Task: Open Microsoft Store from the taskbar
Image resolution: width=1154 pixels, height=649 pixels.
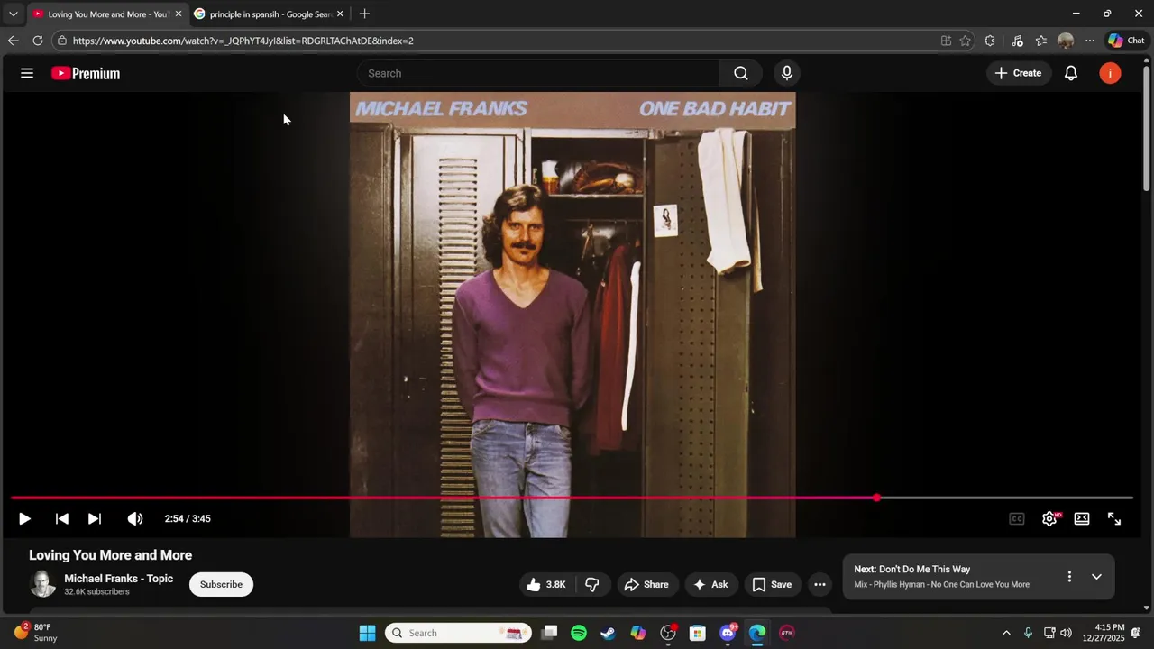Action: pyautogui.click(x=698, y=633)
